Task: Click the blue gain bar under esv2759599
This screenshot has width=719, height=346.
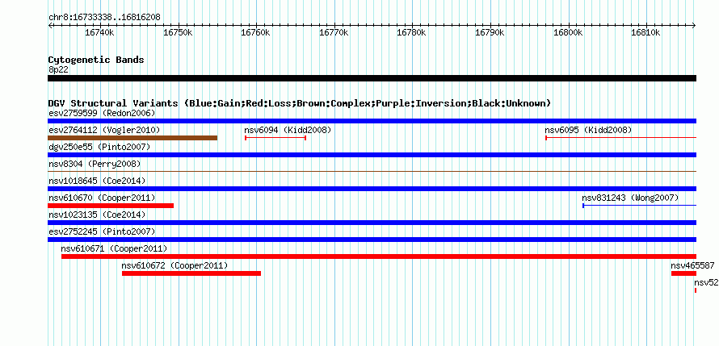Action: click(372, 121)
